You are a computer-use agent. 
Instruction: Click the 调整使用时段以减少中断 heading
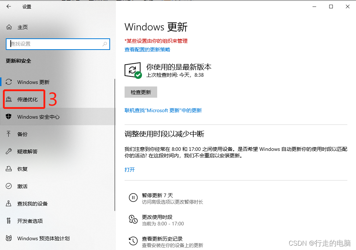click(x=164, y=134)
